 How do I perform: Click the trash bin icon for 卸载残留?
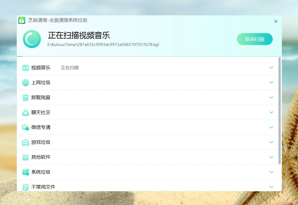click(26, 98)
